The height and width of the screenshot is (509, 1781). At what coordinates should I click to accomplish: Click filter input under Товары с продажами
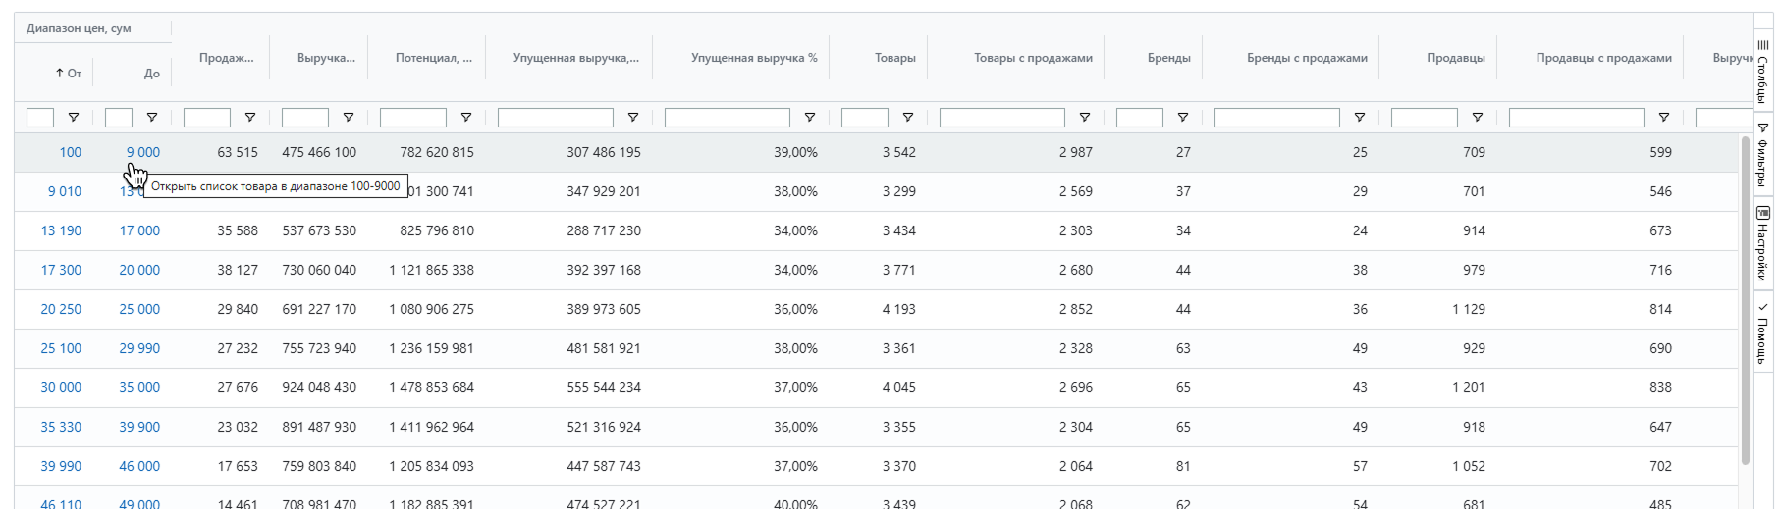coord(1002,118)
